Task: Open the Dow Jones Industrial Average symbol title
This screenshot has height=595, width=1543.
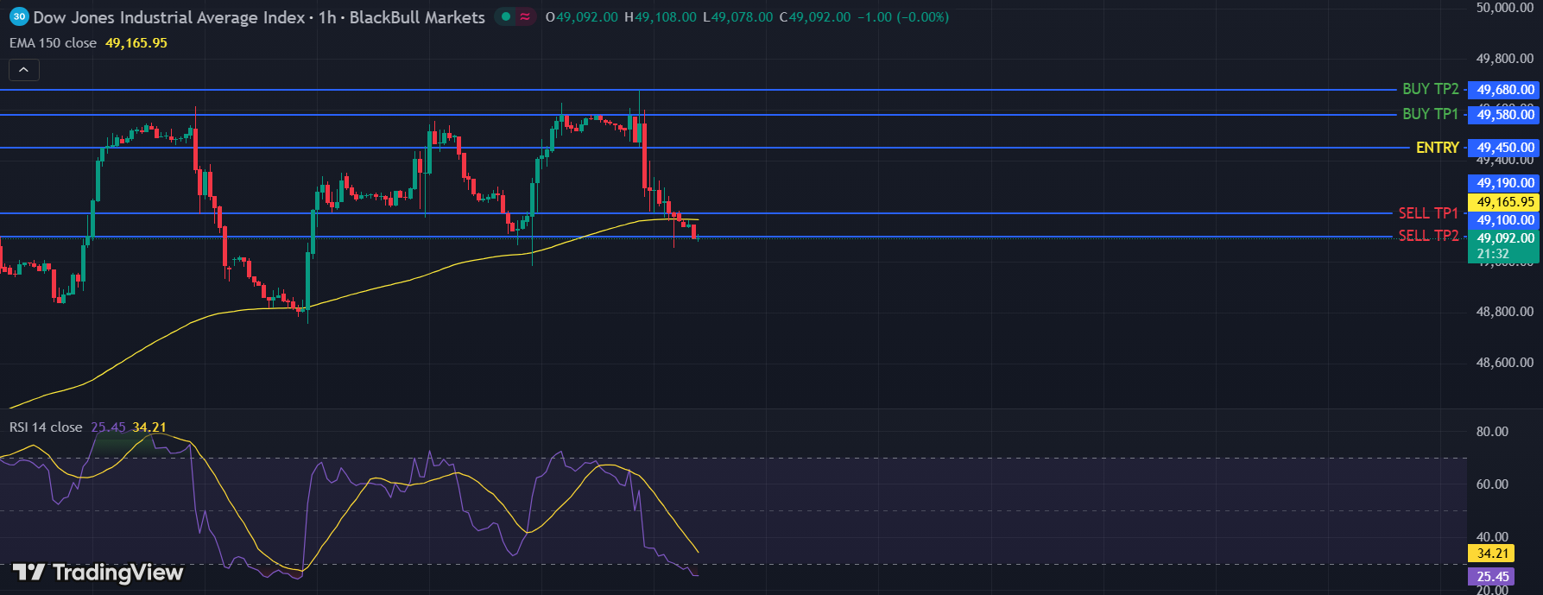Action: 169,17
